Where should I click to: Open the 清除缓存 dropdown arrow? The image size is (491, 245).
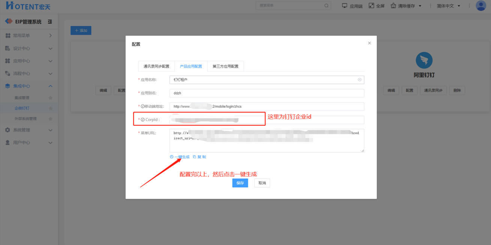coord(420,6)
